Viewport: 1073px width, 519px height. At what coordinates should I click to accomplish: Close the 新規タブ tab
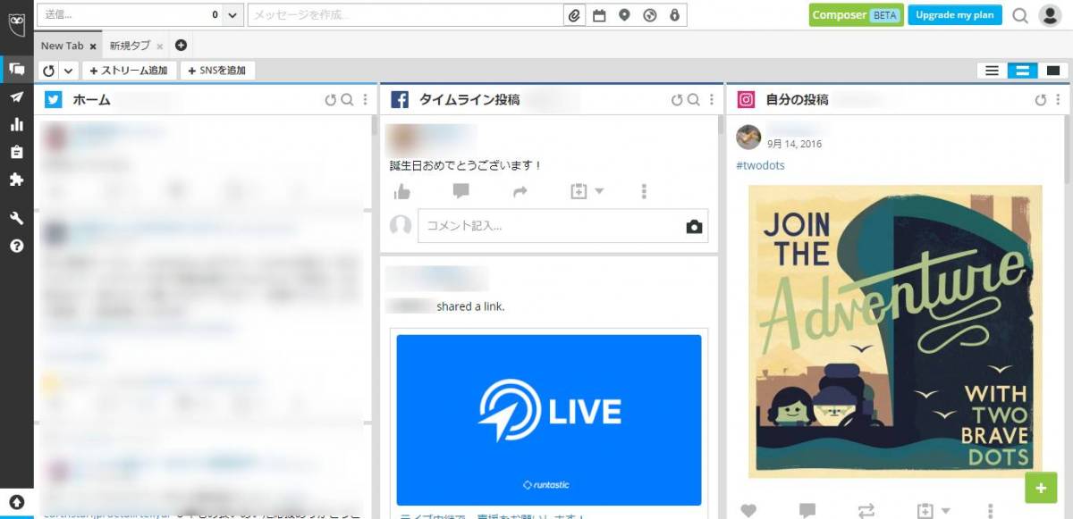[x=160, y=46]
